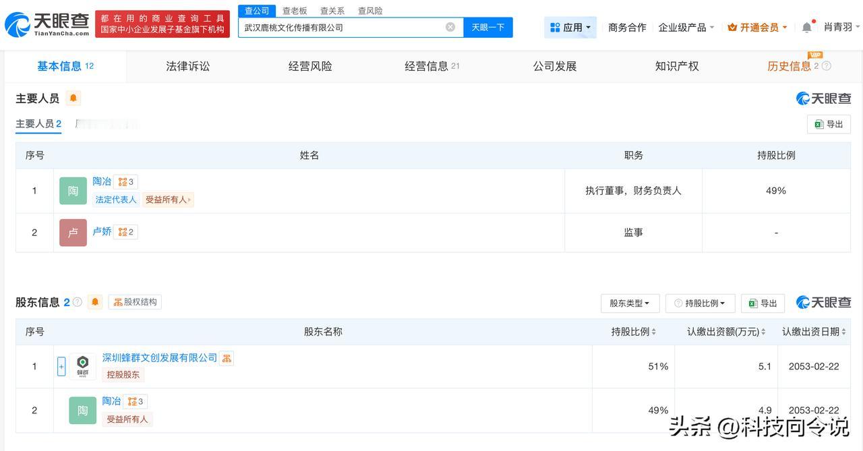Switch to the 经营风险 tab

(310, 66)
